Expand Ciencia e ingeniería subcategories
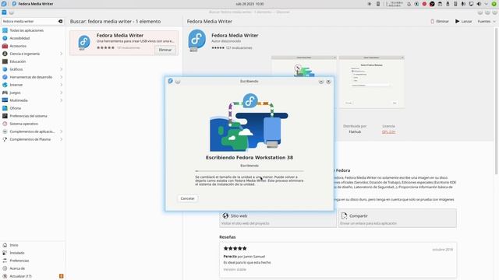Viewport: 499px width, 280px height. (61, 54)
